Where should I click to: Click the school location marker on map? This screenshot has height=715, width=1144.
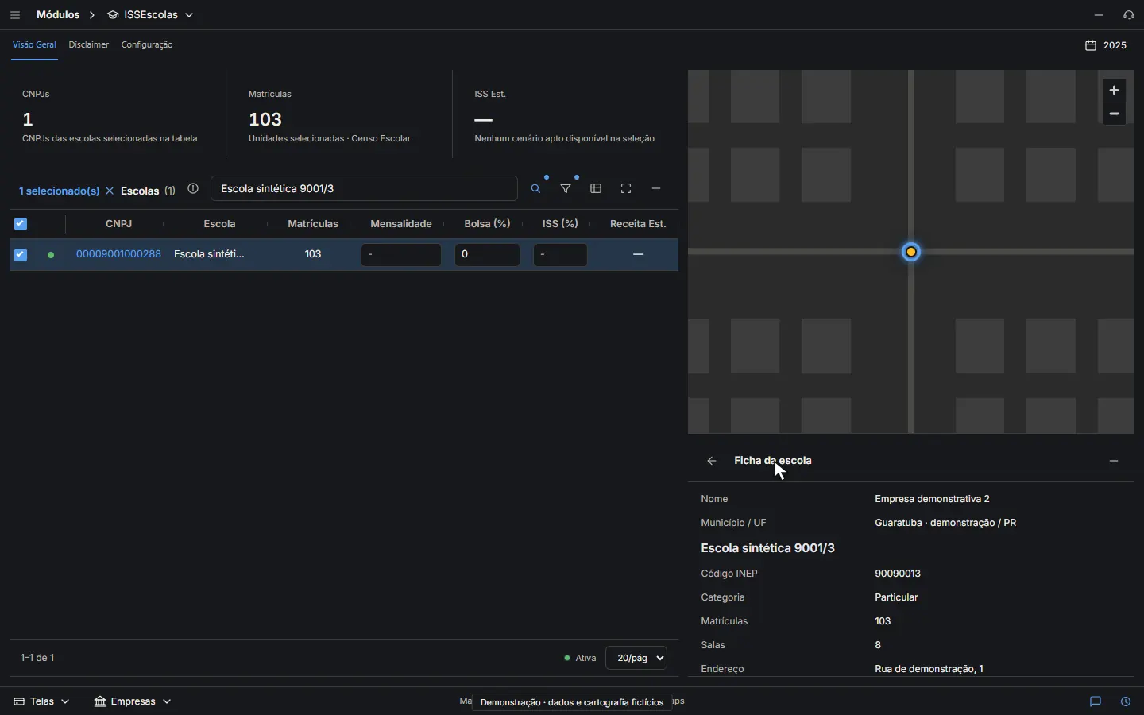(913, 253)
